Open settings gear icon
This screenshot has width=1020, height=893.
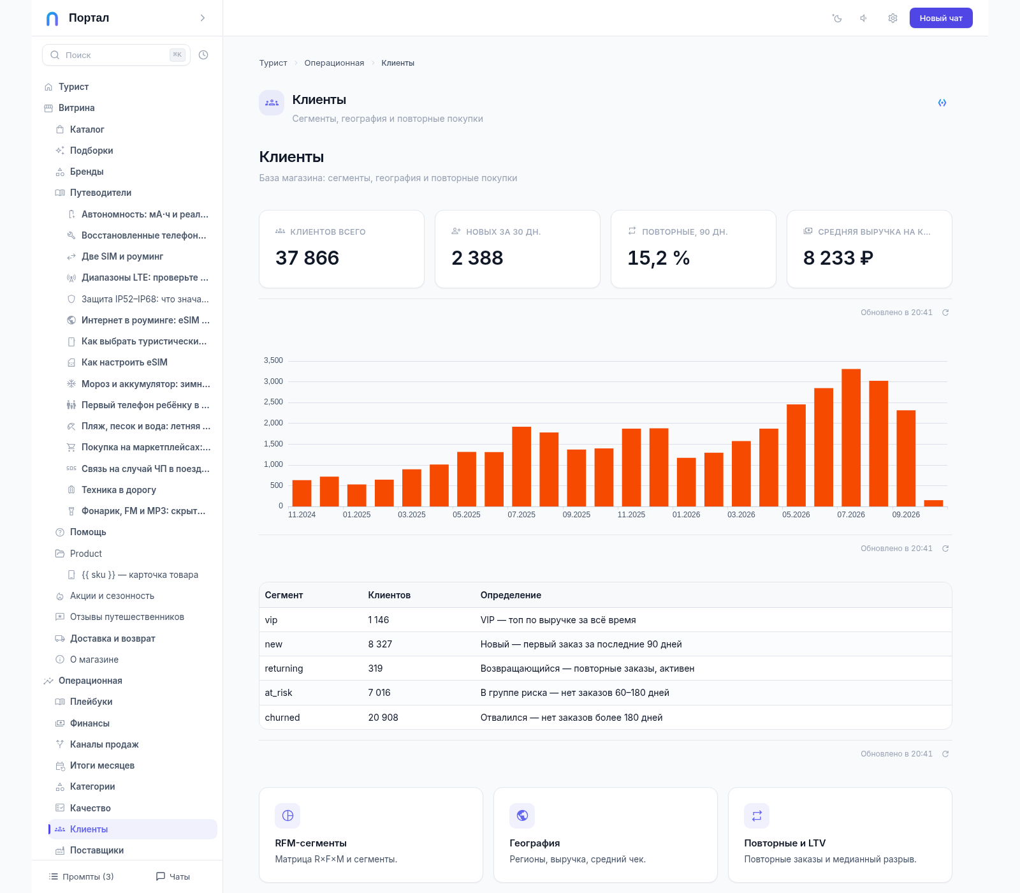[892, 18]
